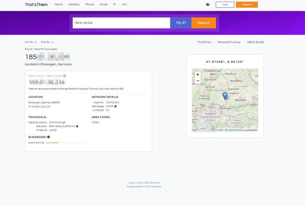Click the My IP button
The width and height of the screenshot is (305, 206).
(x=181, y=23)
